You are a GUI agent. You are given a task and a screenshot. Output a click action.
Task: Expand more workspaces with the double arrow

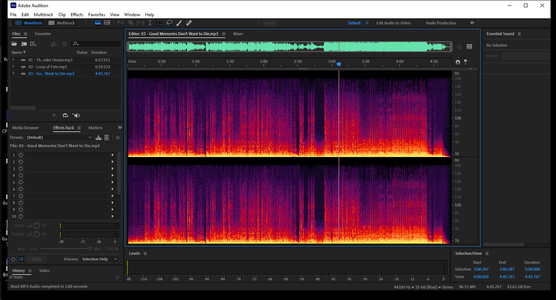click(472, 23)
